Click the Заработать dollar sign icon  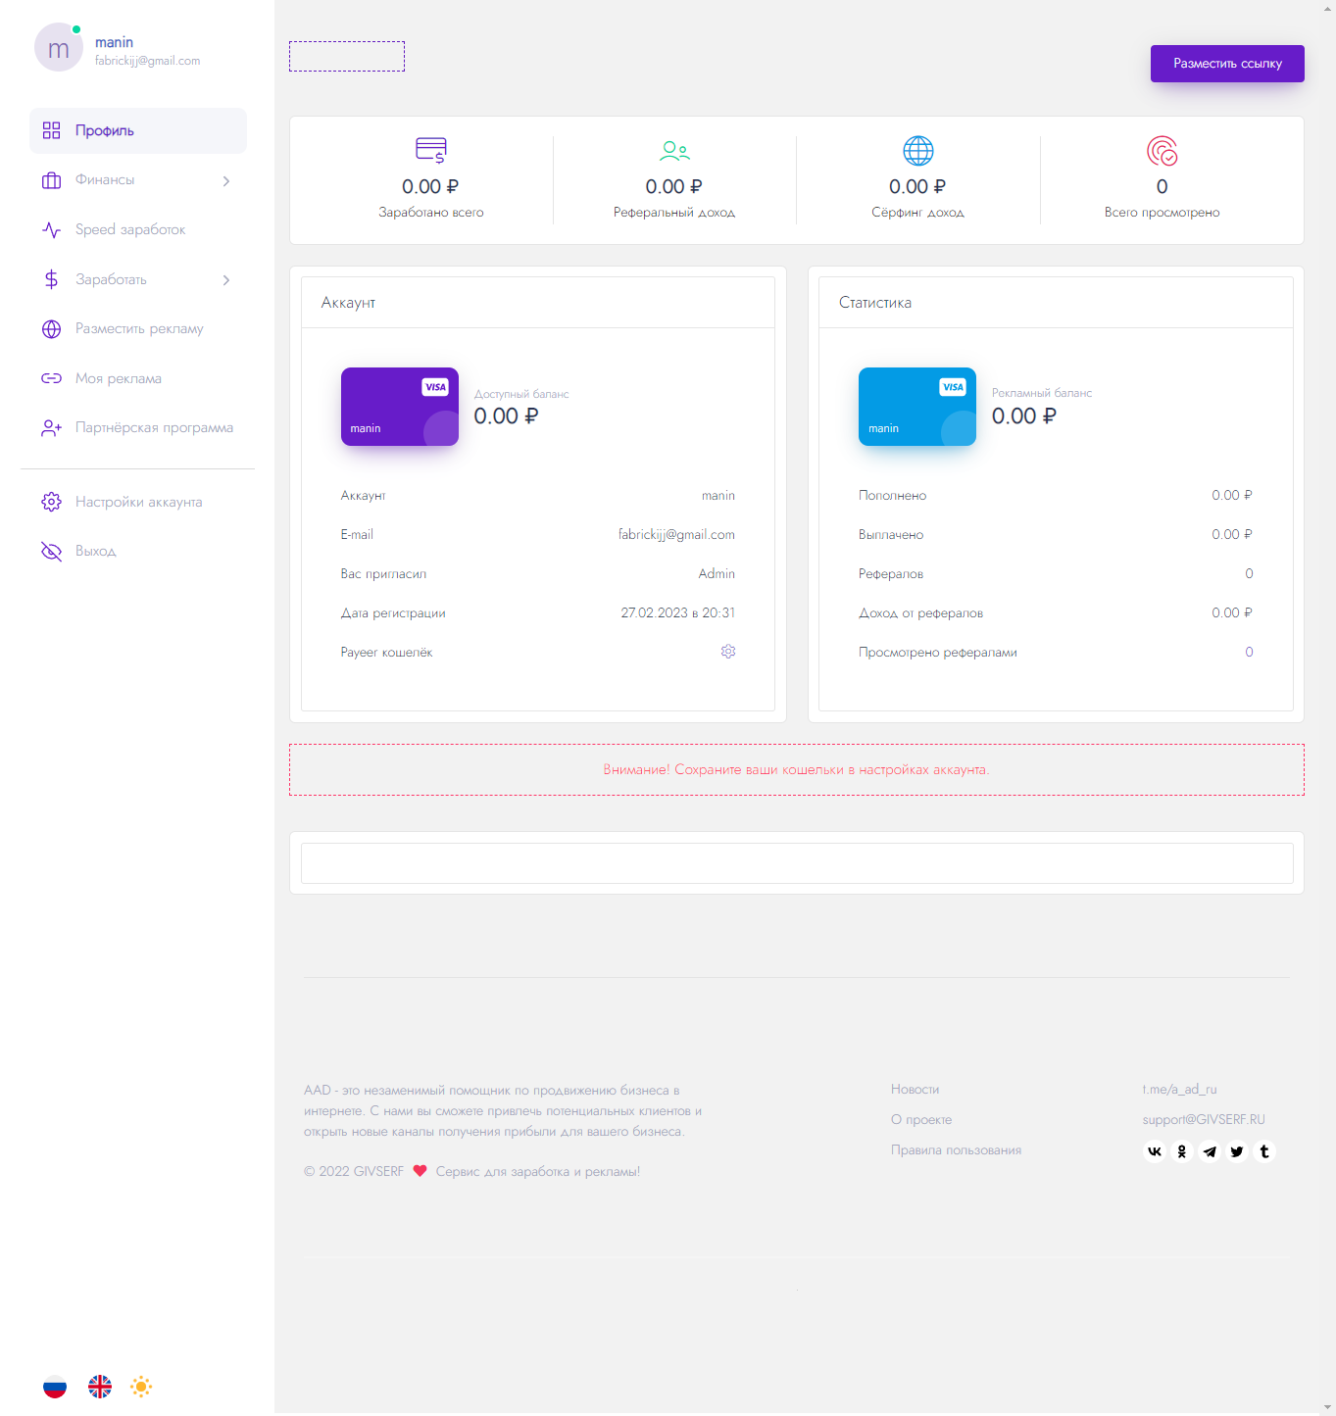click(x=52, y=279)
